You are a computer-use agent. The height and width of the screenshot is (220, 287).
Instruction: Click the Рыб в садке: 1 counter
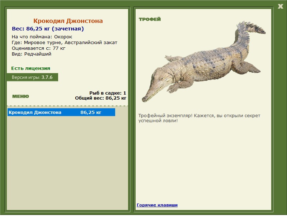[x=108, y=93]
